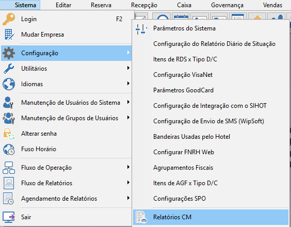Open the Reserva menu
The width and height of the screenshot is (291, 227).
(x=101, y=5)
